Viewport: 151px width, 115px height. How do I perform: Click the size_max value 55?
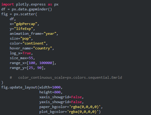pos(31,58)
